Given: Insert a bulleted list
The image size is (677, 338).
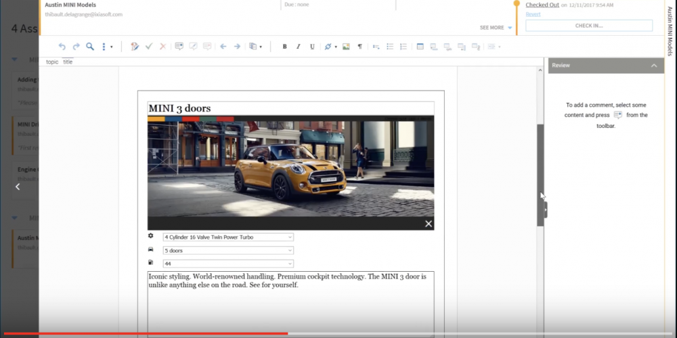Looking at the screenshot, I should (x=390, y=47).
